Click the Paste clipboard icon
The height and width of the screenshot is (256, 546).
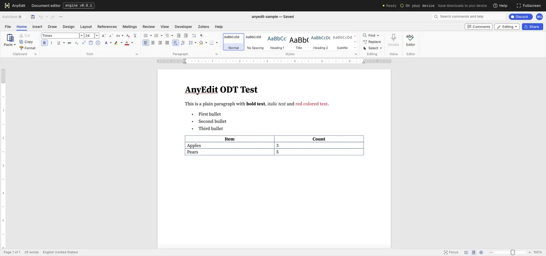[x=10, y=37]
